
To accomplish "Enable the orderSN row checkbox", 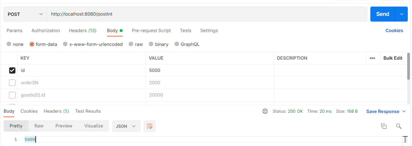I will click(12, 83).
